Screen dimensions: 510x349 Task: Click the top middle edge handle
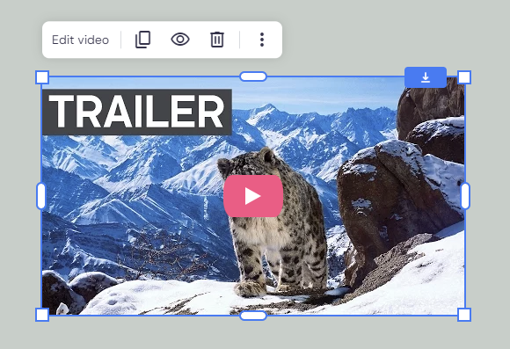253,76
